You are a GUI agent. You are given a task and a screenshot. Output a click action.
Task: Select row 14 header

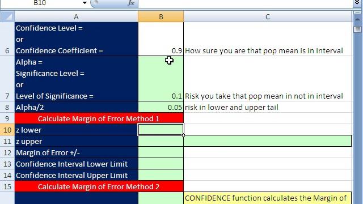tap(7, 175)
